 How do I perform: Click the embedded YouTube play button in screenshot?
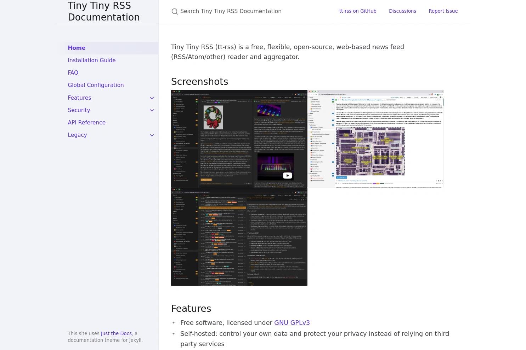pyautogui.click(x=287, y=176)
